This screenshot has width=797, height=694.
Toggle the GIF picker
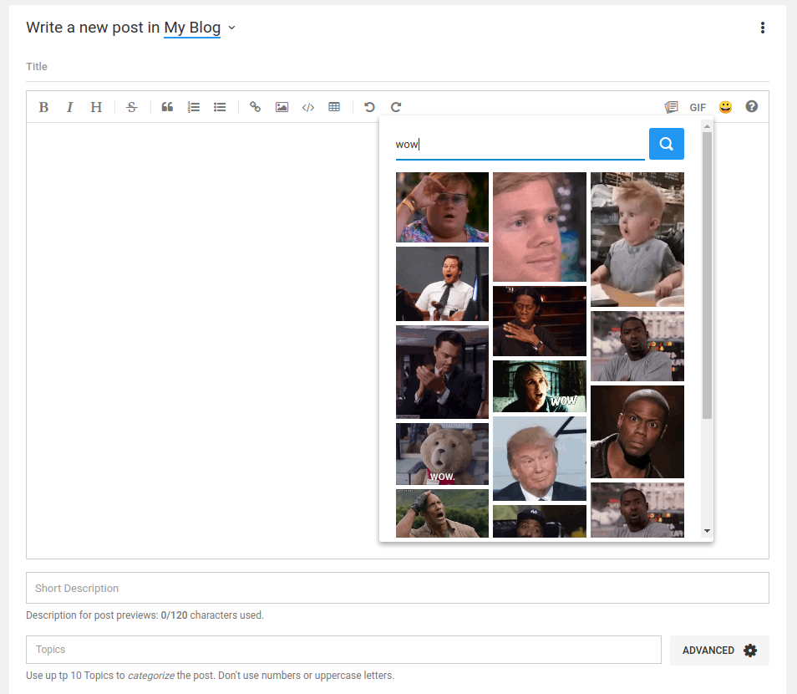[x=698, y=107]
